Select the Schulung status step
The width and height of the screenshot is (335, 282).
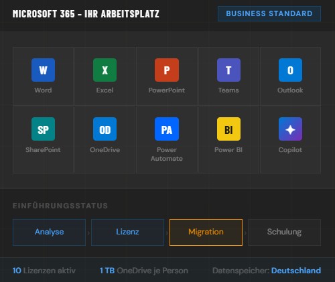(x=284, y=232)
